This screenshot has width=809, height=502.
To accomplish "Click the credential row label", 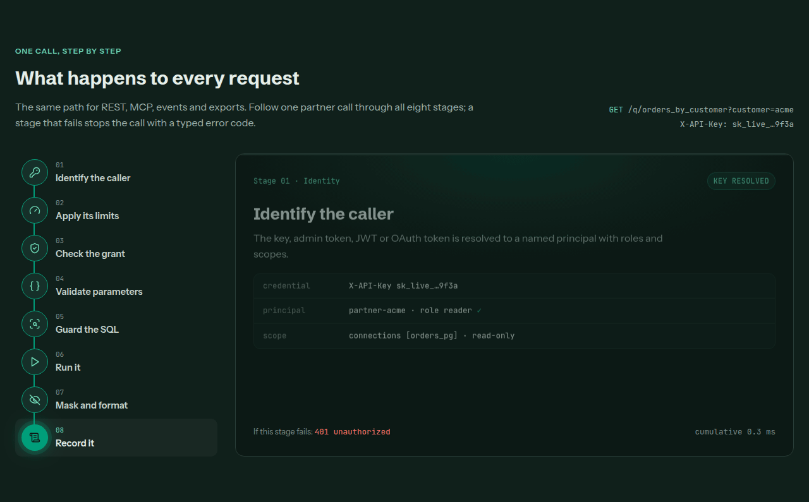I will (x=286, y=286).
